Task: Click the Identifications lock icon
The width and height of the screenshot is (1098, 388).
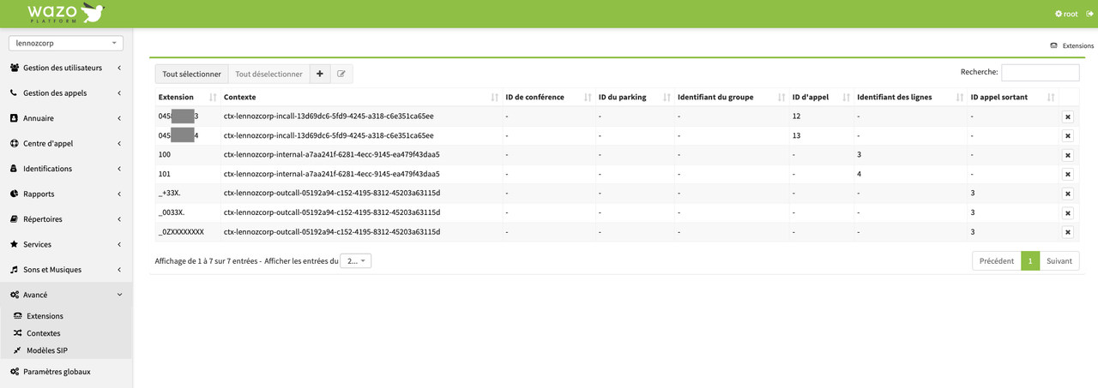Action: 15,169
